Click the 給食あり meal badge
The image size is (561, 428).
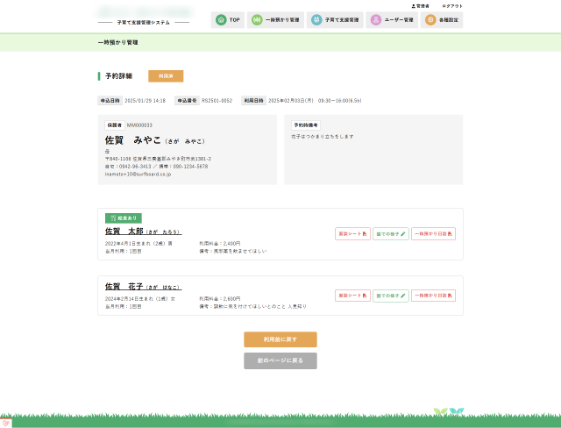pyautogui.click(x=124, y=218)
